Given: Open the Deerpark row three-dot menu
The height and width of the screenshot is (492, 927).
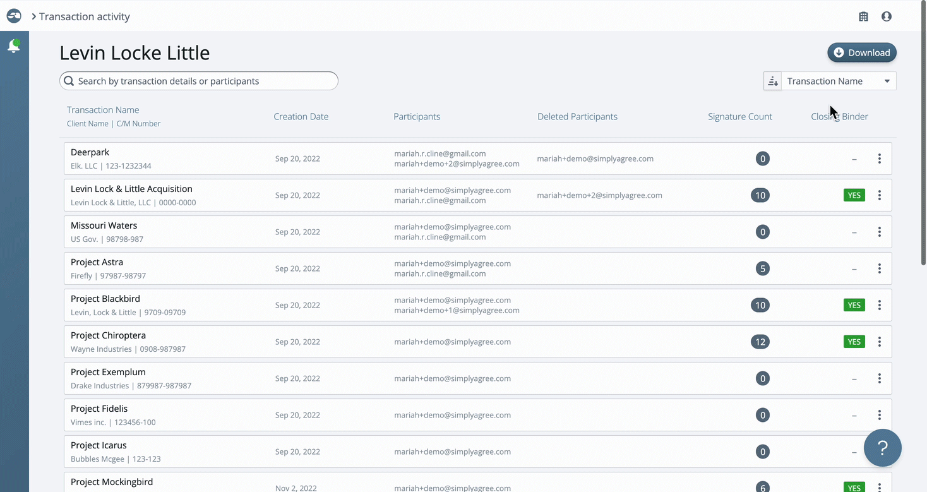Looking at the screenshot, I should click(879, 159).
